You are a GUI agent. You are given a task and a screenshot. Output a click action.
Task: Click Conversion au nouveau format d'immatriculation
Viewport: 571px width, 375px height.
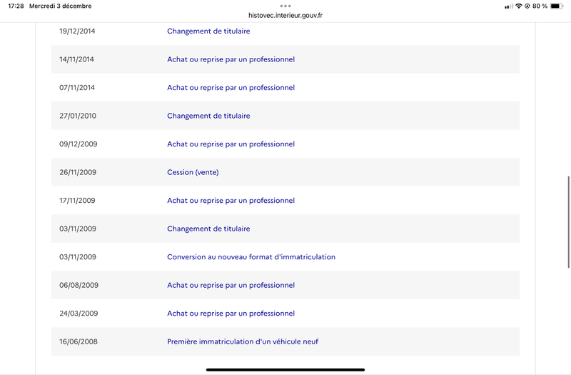click(x=251, y=257)
